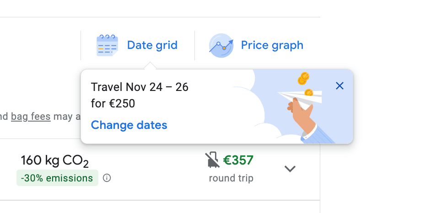Click the Price graph chart icon
This screenshot has width=431, height=213.
click(221, 45)
